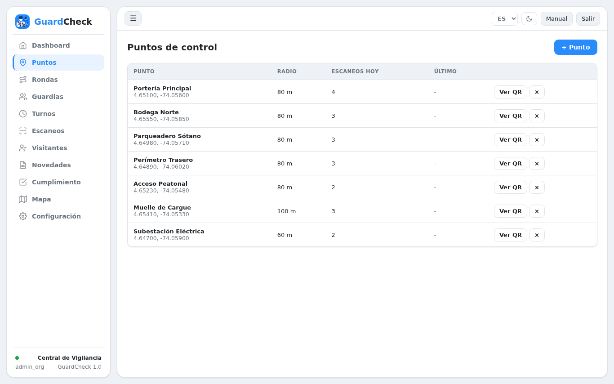
Task: Click the admin_org username
Action: pyautogui.click(x=30, y=367)
